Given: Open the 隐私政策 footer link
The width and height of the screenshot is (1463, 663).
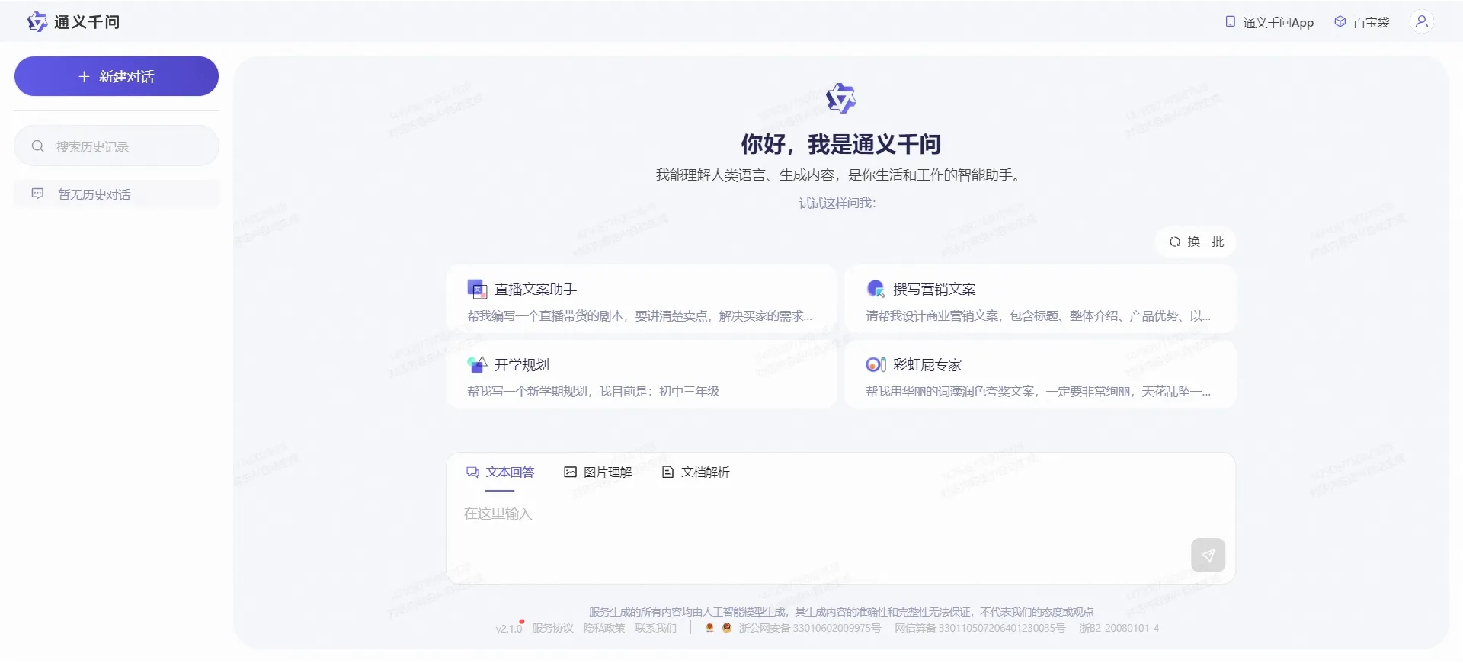Looking at the screenshot, I should (x=604, y=628).
